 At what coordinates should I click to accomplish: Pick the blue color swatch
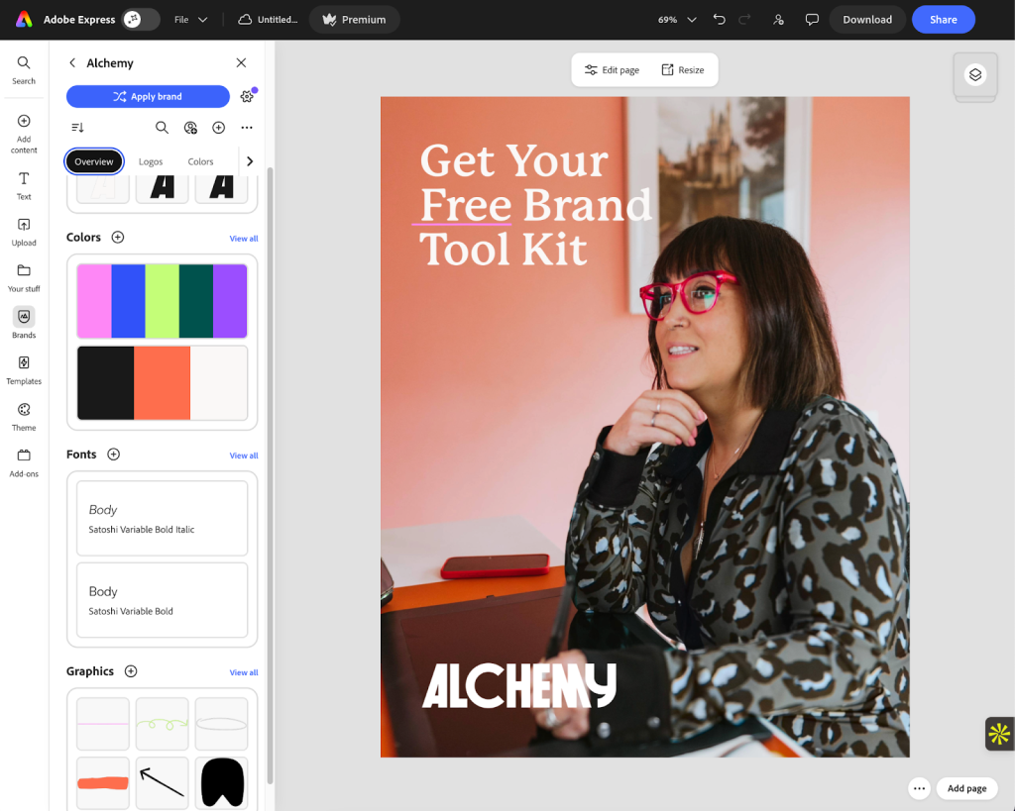[x=128, y=301]
